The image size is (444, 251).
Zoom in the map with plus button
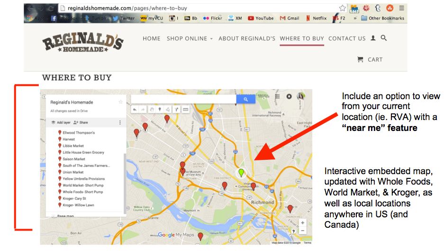(302, 223)
